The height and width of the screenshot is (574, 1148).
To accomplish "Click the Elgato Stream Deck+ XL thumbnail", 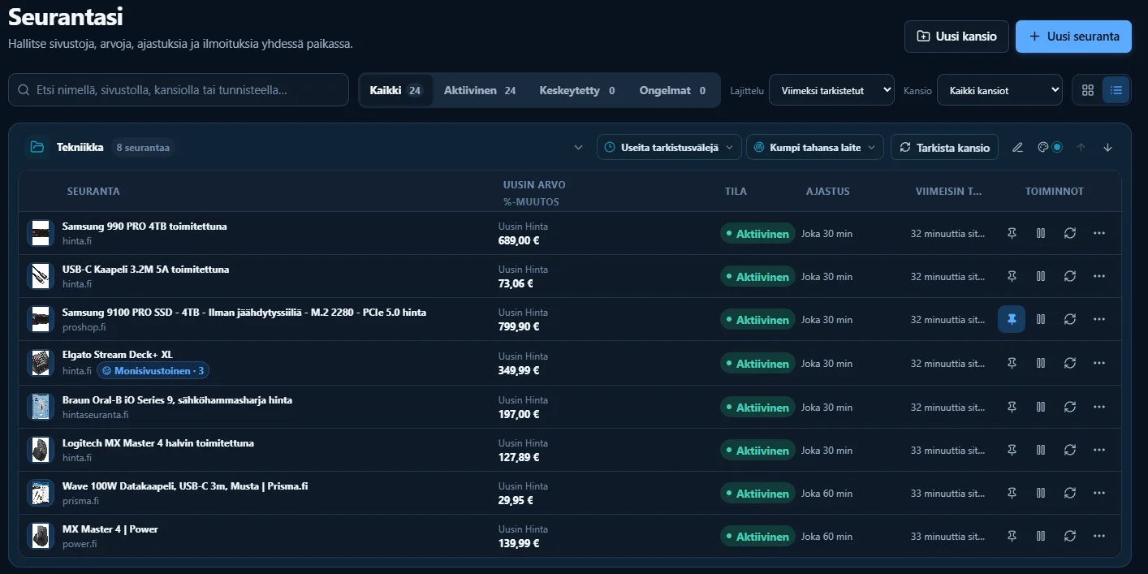I will [x=40, y=363].
